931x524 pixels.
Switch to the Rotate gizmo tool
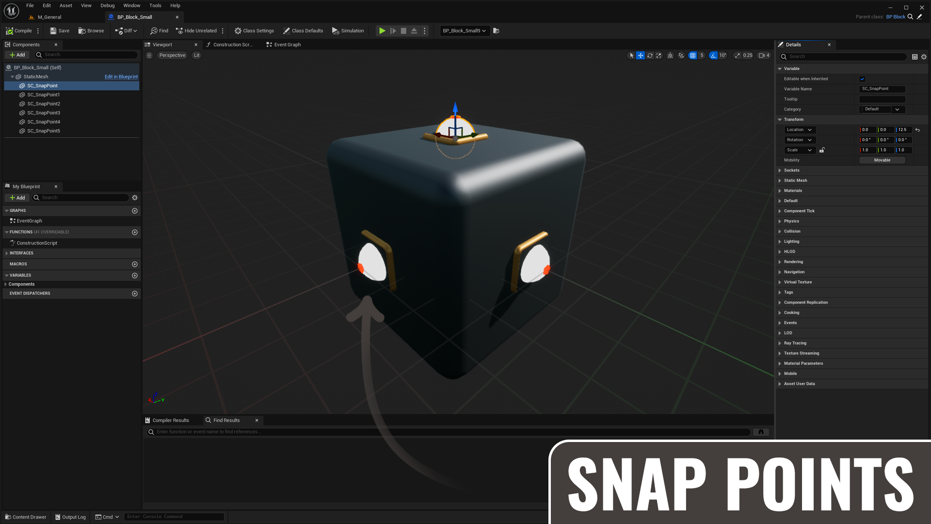pyautogui.click(x=650, y=55)
